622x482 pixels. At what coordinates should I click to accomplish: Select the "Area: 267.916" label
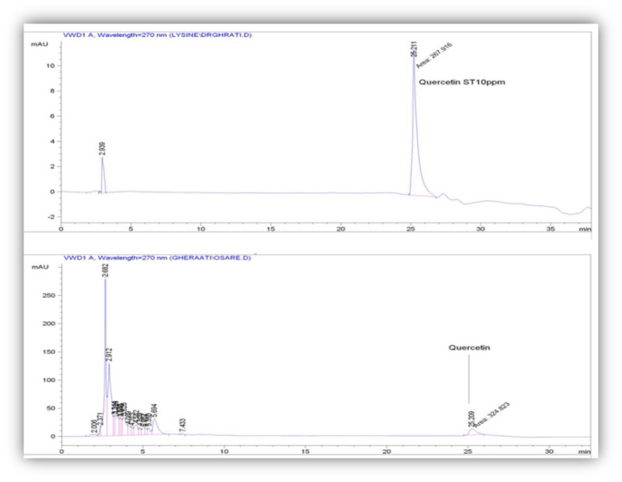433,55
